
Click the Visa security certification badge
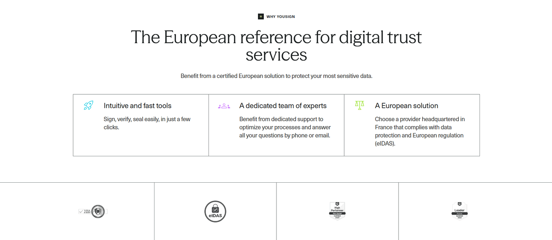point(93,211)
